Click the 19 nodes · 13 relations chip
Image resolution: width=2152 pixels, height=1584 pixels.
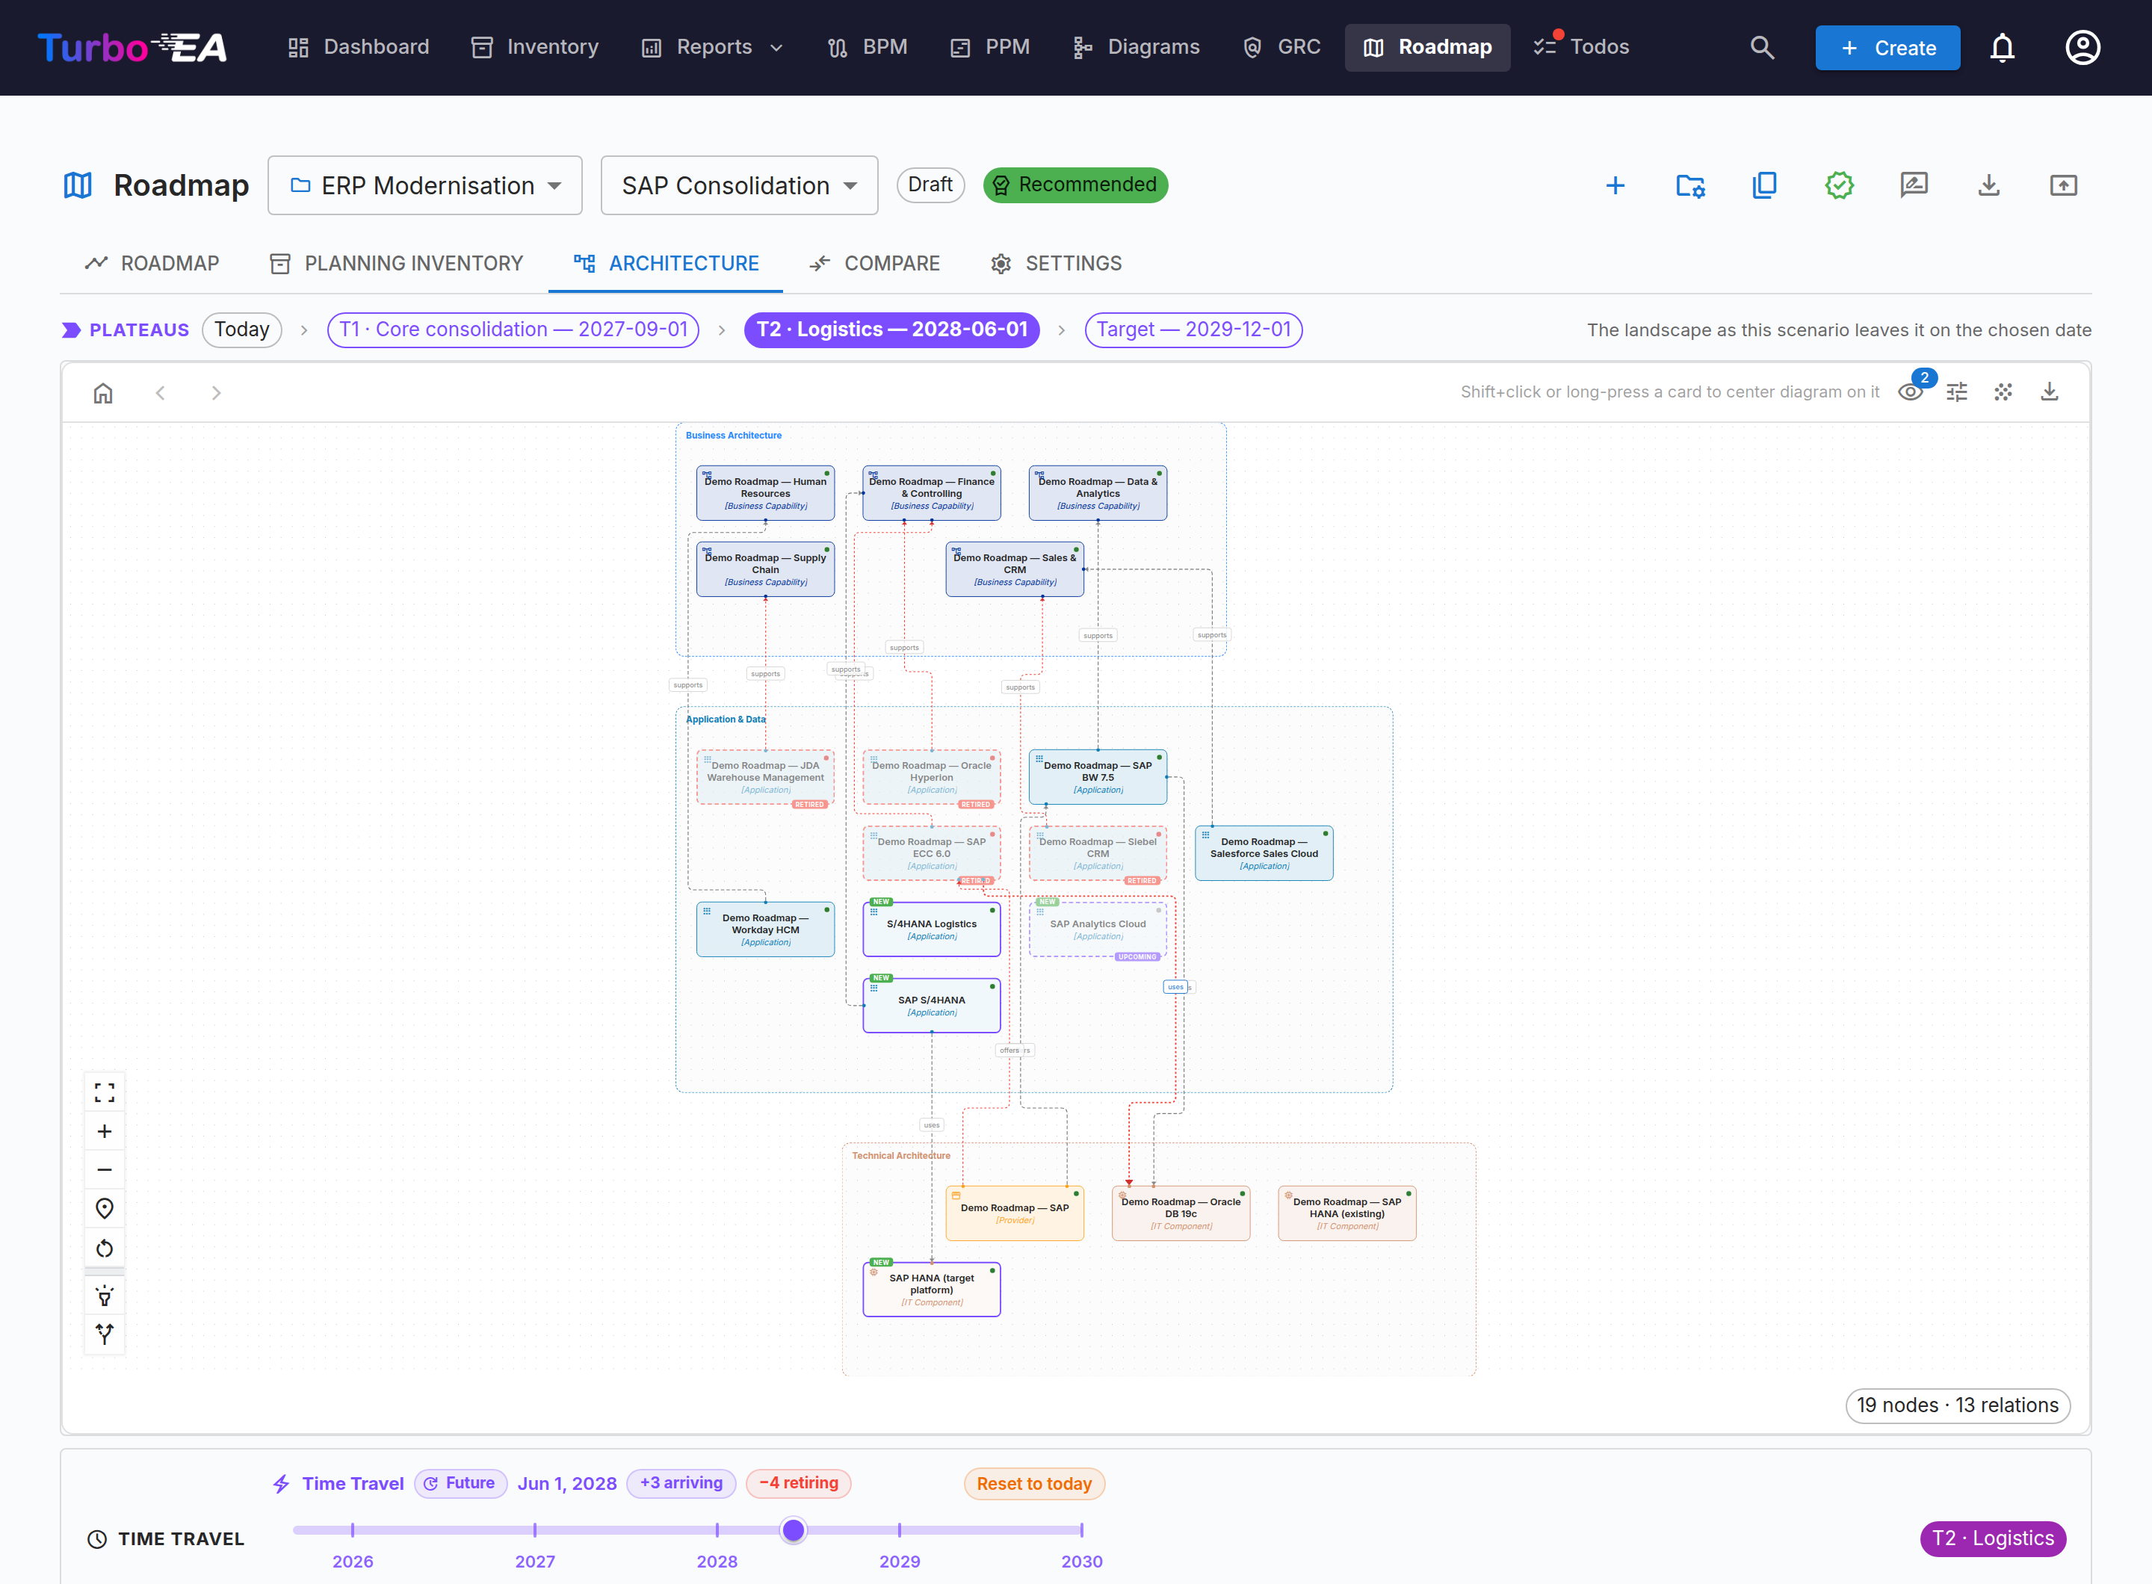[x=1957, y=1405]
